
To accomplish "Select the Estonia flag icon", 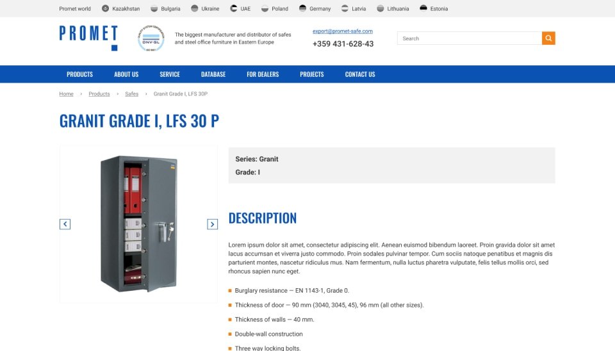I will pyautogui.click(x=423, y=8).
